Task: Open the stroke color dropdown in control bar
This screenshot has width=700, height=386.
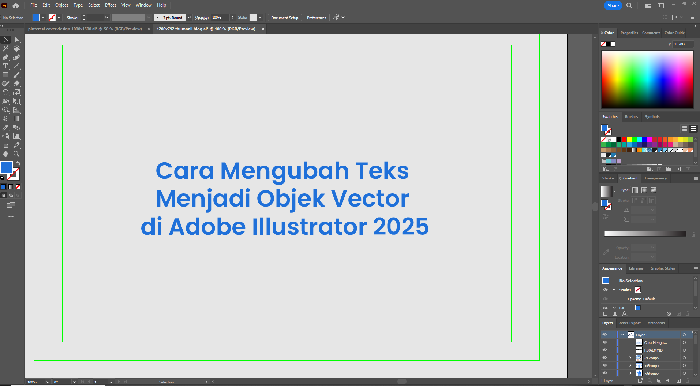Action: coord(59,18)
